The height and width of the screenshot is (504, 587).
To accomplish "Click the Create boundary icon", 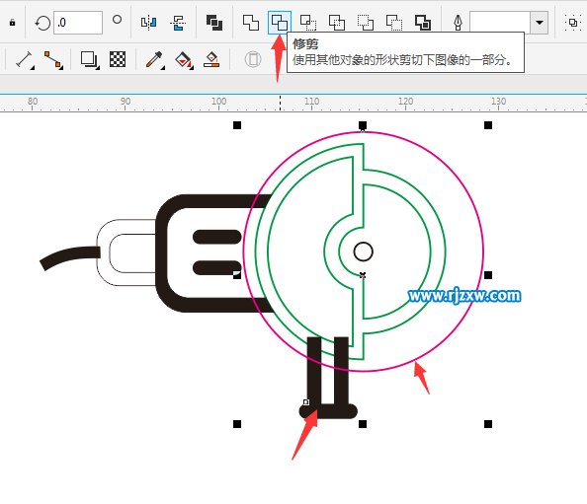I will [x=423, y=23].
